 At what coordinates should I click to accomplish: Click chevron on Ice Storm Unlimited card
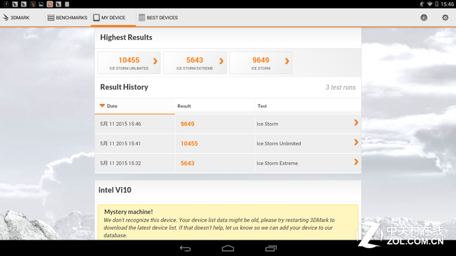point(155,61)
